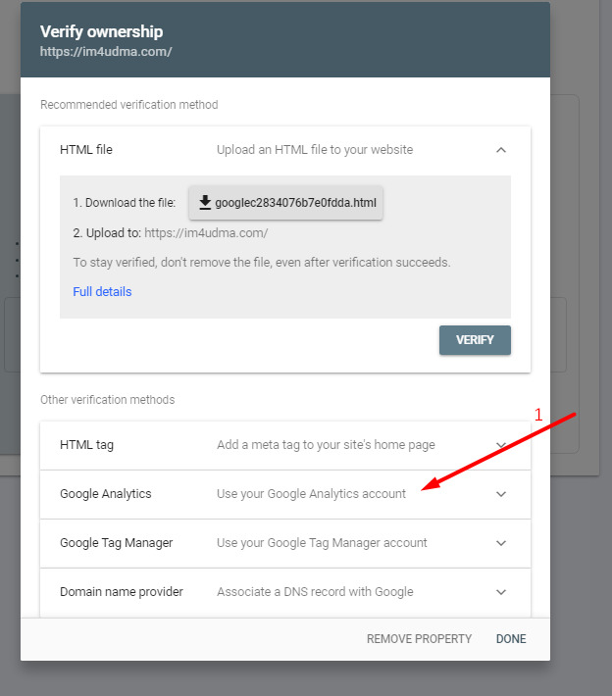Download the googlec2834076b7e0fdda.html file
The width and height of the screenshot is (612, 696).
click(285, 202)
